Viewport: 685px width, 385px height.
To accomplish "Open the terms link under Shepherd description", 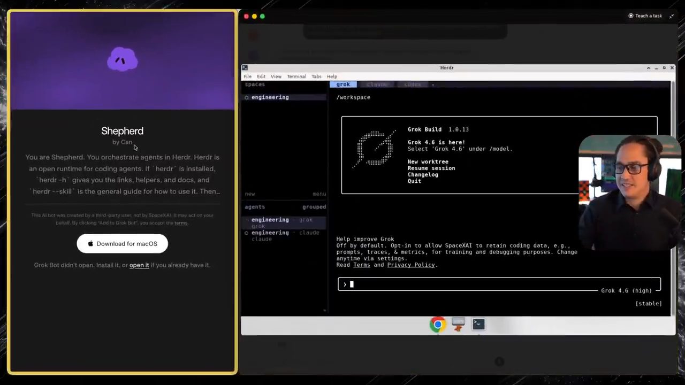I will coord(181,223).
